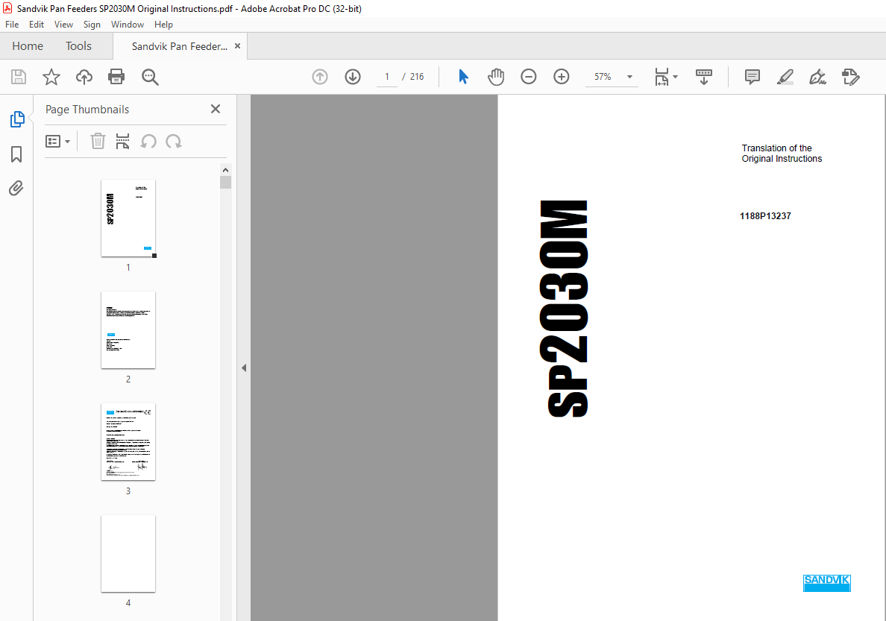
Task: Click the 1188P13237 document number text
Action: [765, 216]
